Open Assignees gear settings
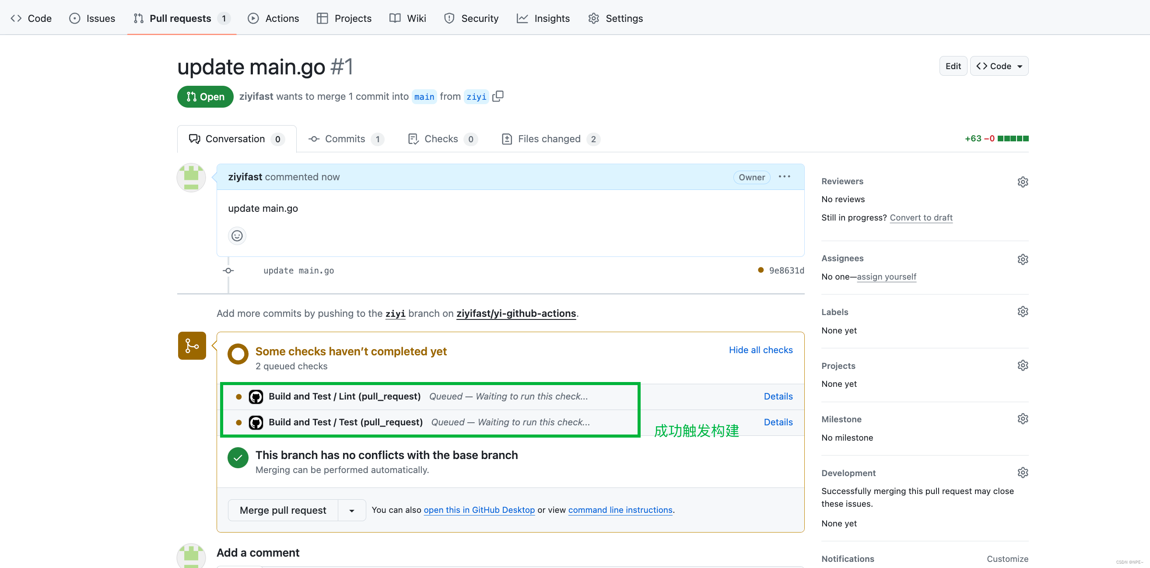 click(x=1022, y=259)
